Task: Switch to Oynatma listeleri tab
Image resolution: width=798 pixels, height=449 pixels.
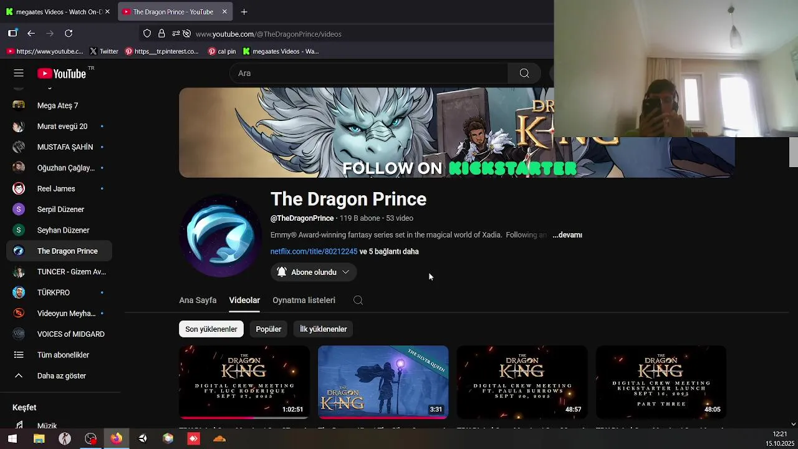Action: [304, 300]
